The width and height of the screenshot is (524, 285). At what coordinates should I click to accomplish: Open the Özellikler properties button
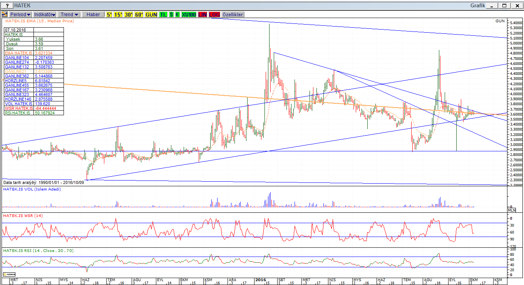tap(233, 14)
